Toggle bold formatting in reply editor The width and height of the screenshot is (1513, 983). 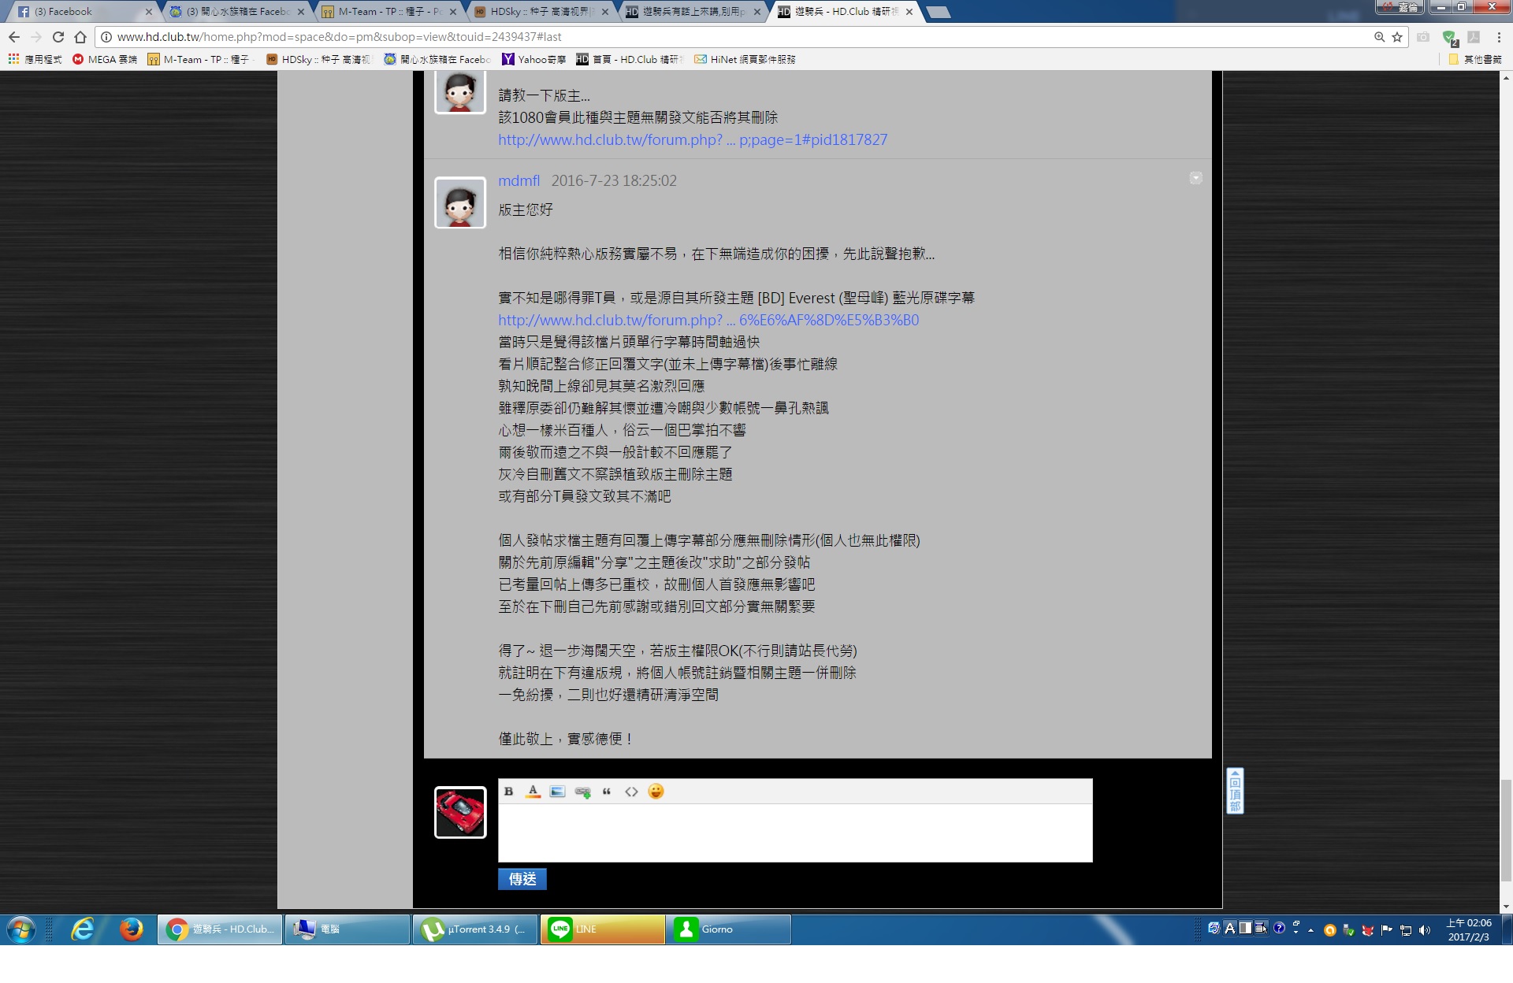pos(509,792)
